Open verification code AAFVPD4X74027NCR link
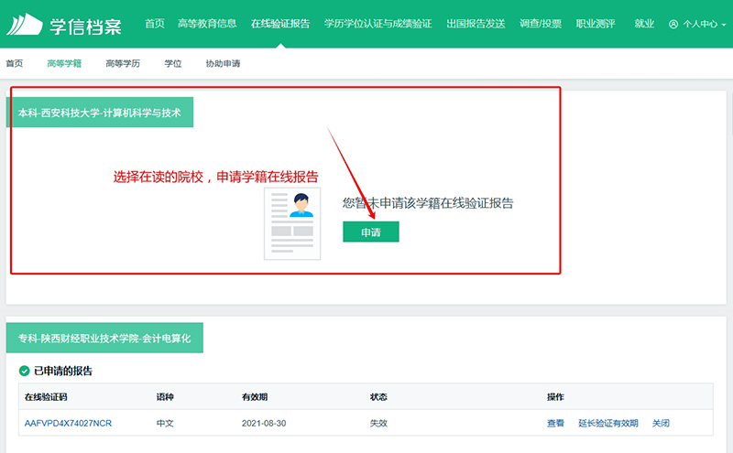The image size is (733, 453). click(x=68, y=423)
